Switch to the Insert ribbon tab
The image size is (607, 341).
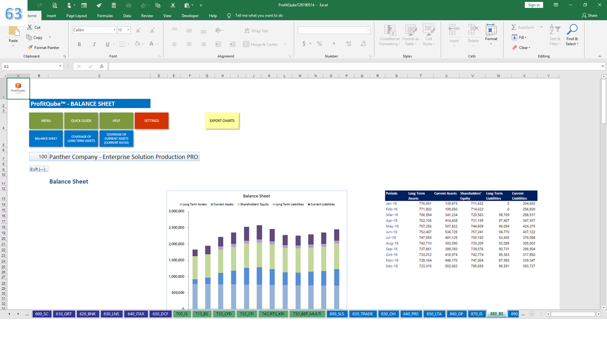point(51,16)
